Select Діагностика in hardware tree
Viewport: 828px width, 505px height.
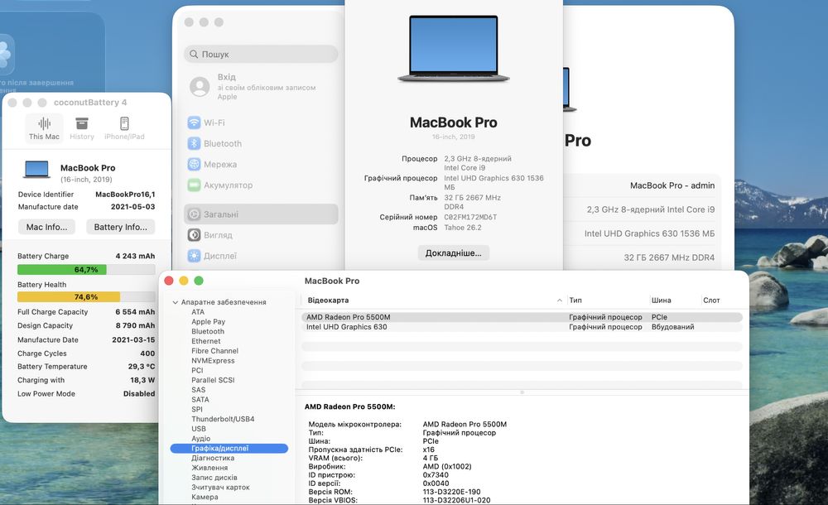pyautogui.click(x=213, y=458)
